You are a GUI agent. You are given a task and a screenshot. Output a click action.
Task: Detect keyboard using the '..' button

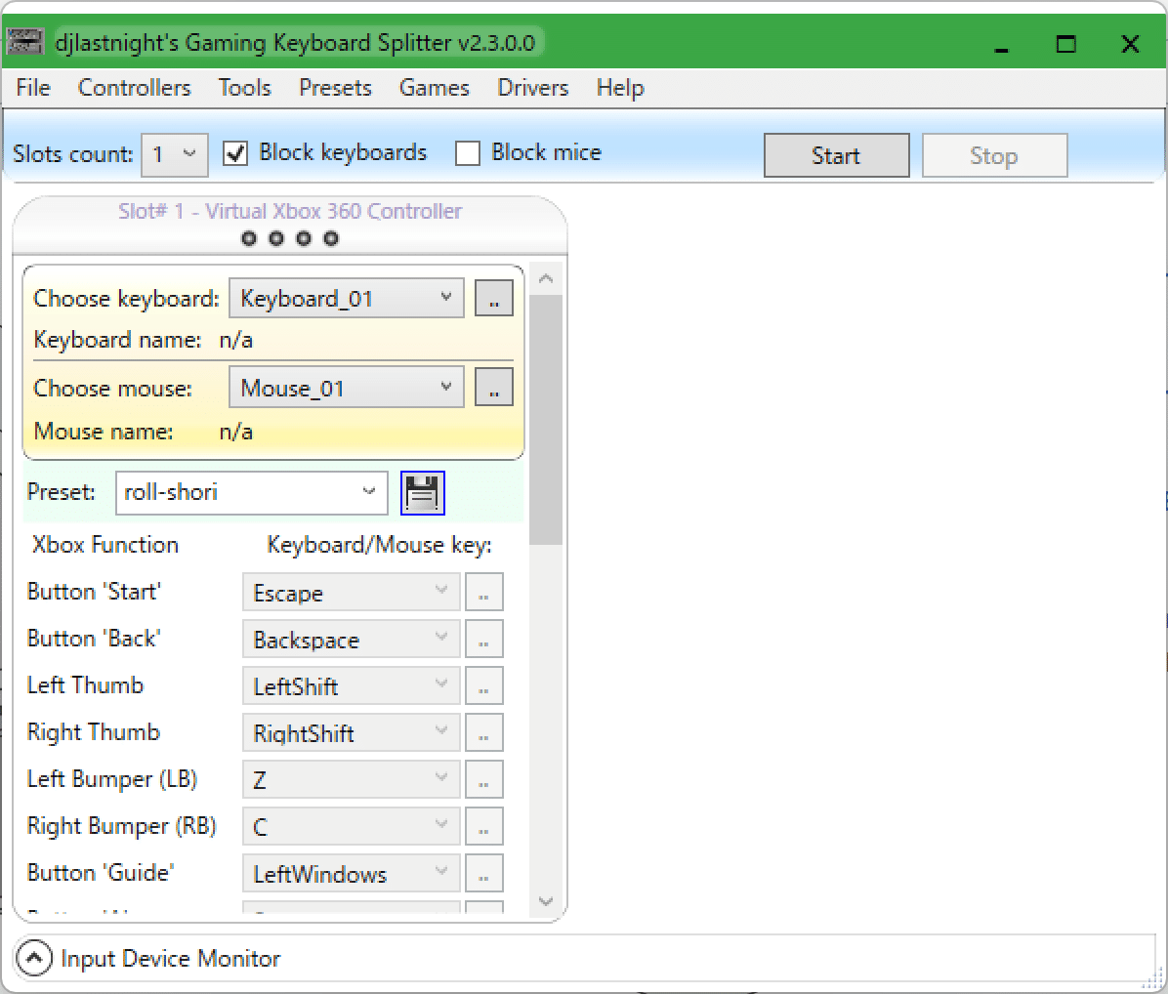click(494, 299)
